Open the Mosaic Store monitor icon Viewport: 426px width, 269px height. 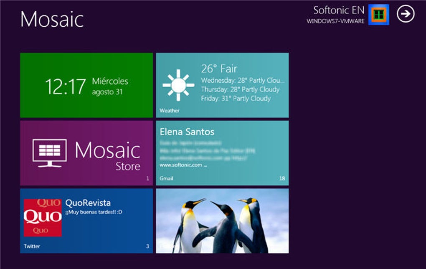pos(49,153)
